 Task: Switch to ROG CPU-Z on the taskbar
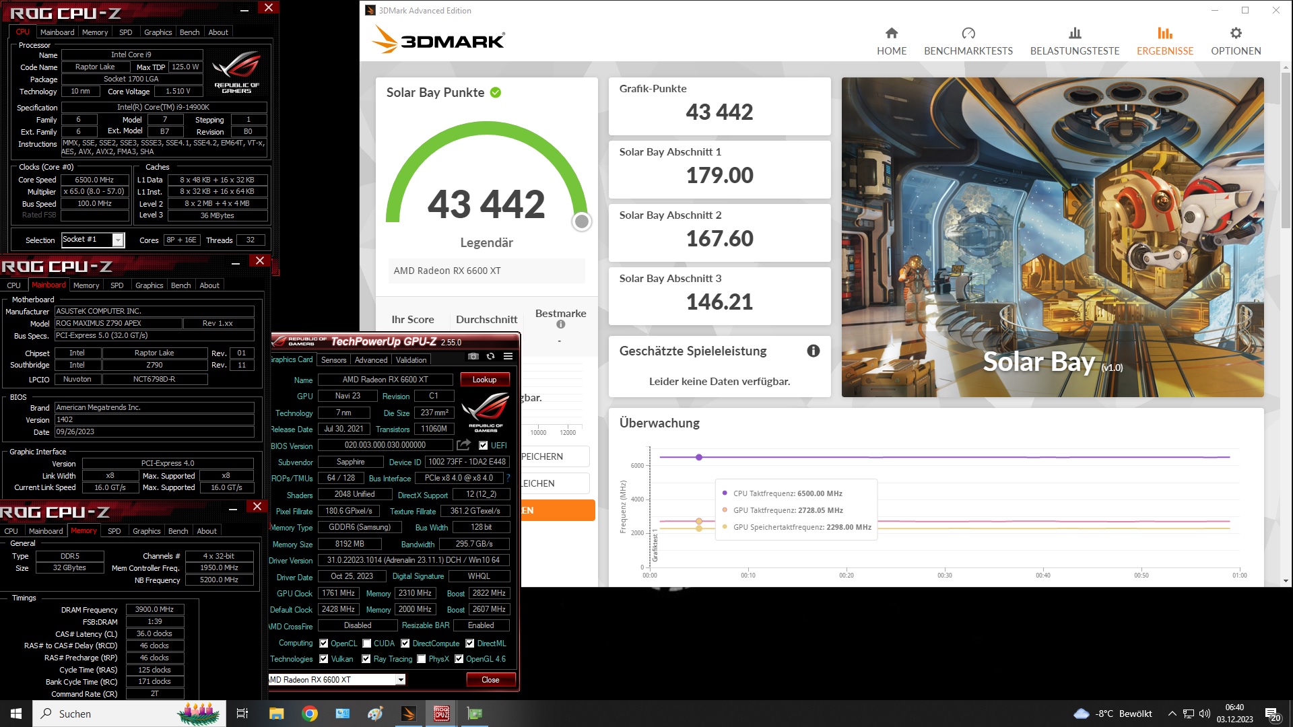pyautogui.click(x=442, y=714)
